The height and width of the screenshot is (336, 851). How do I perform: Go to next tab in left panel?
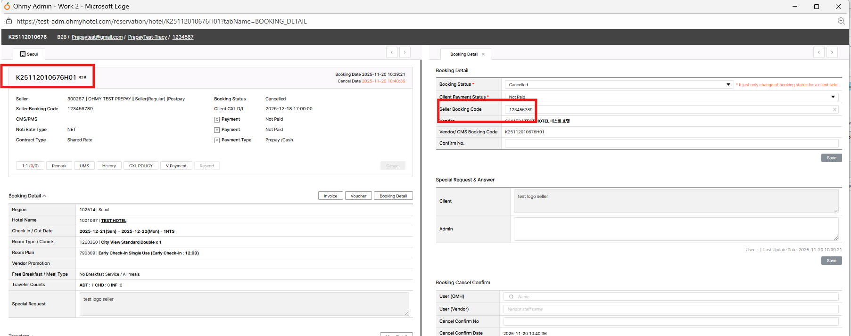coord(405,52)
